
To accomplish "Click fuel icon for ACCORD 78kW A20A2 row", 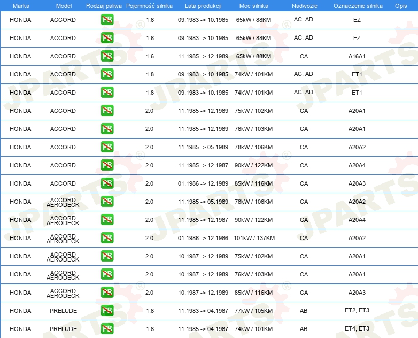I will coord(107,147).
